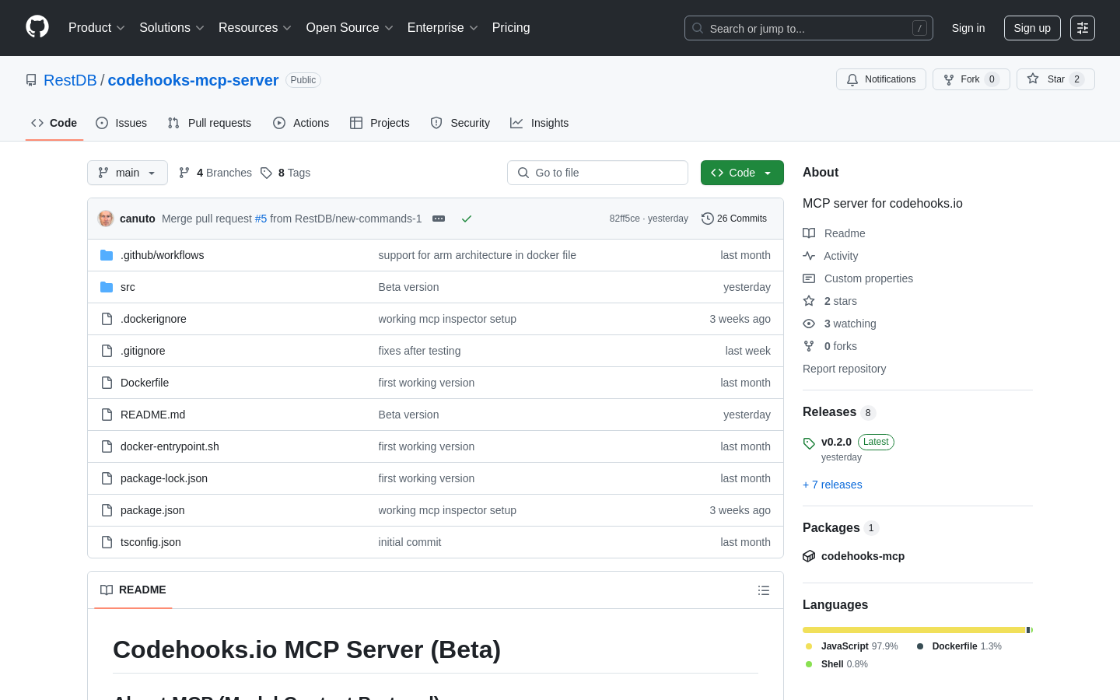
Task: Switch to the Issues tab
Action: point(121,123)
